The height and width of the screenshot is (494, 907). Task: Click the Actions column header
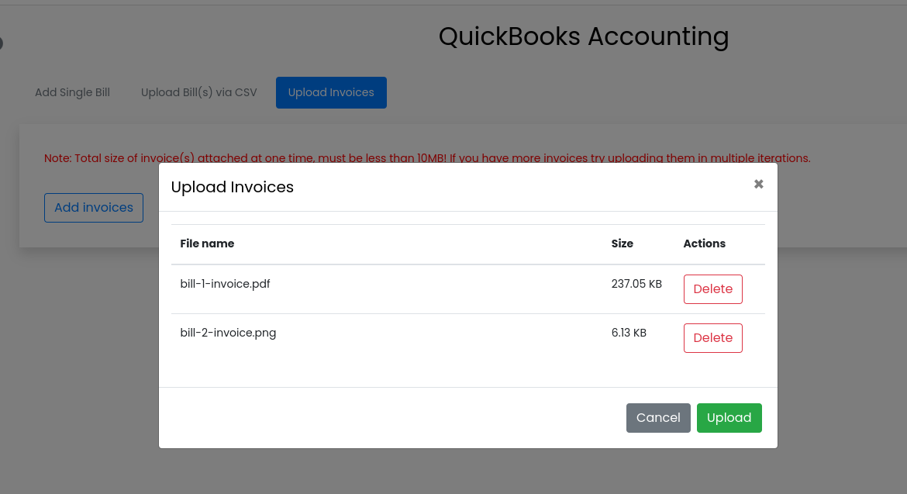click(x=704, y=244)
